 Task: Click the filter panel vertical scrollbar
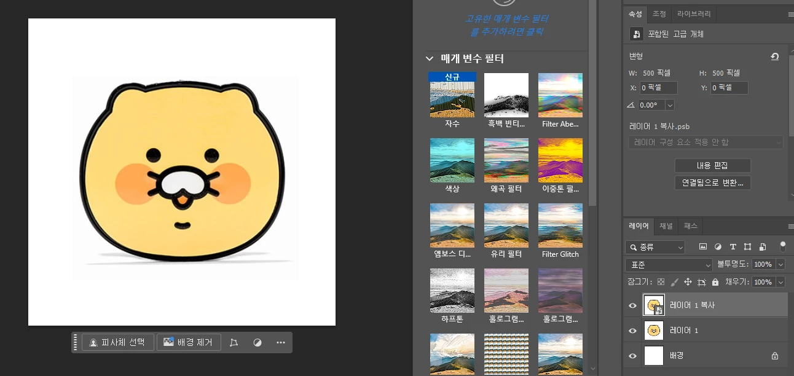593,104
